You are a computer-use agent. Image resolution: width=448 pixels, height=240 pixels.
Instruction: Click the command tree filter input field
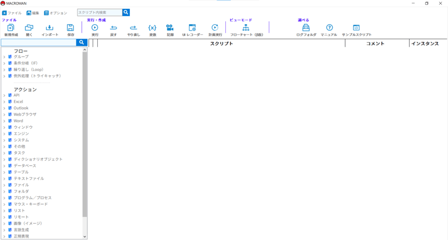(x=38, y=42)
